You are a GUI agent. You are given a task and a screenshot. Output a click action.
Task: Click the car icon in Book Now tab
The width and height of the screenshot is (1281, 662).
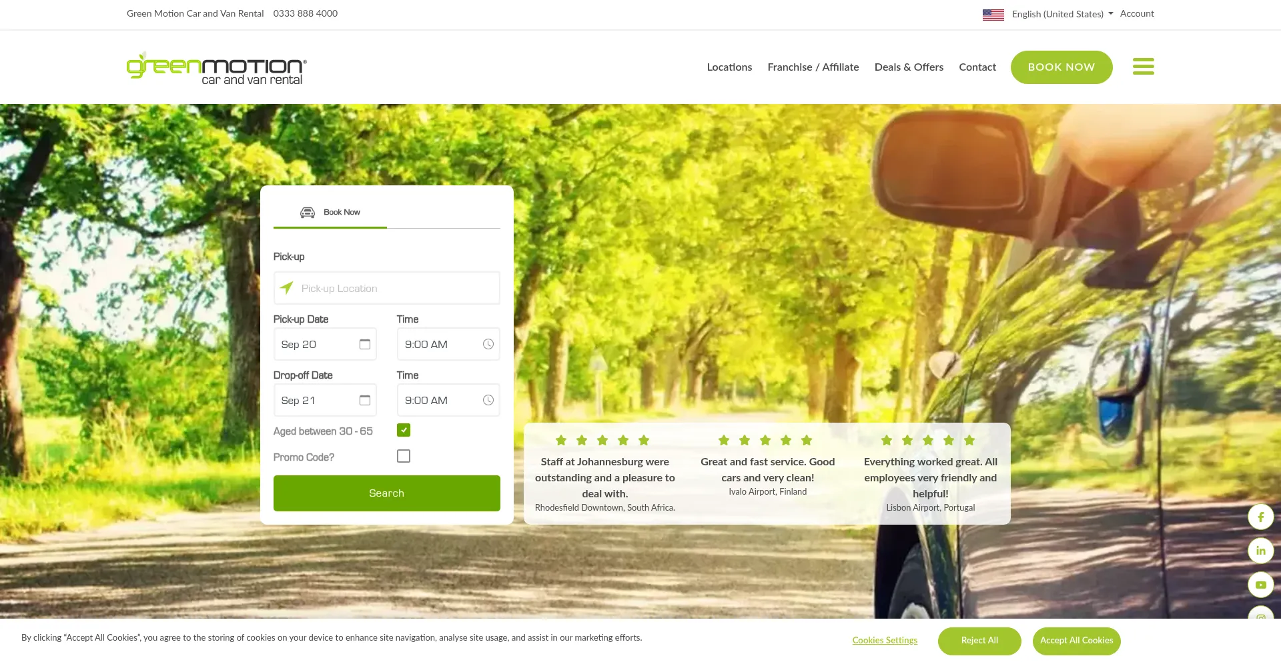[308, 212]
